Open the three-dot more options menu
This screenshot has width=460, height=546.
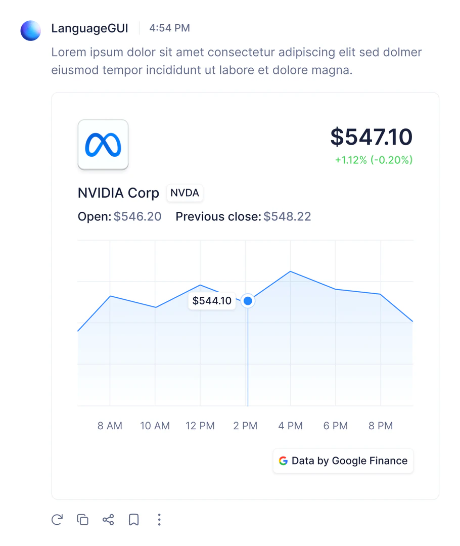click(159, 520)
